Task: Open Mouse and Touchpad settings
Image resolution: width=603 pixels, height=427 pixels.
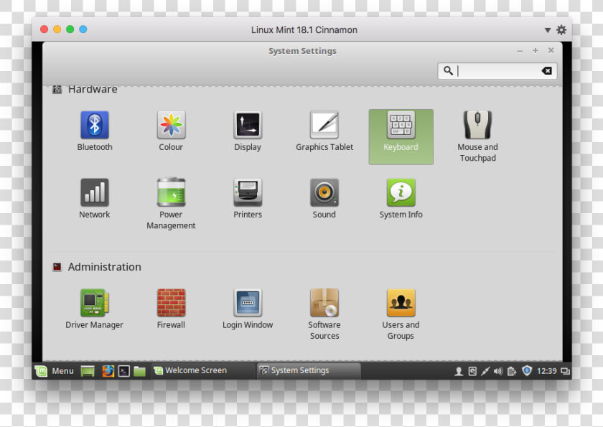Action: (477, 137)
